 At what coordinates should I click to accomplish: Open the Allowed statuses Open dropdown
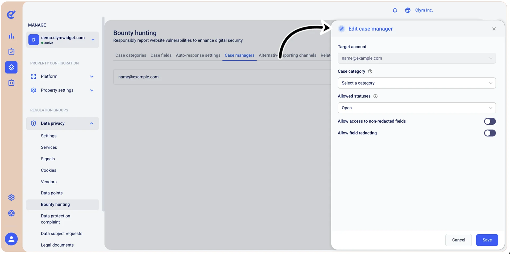(417, 108)
